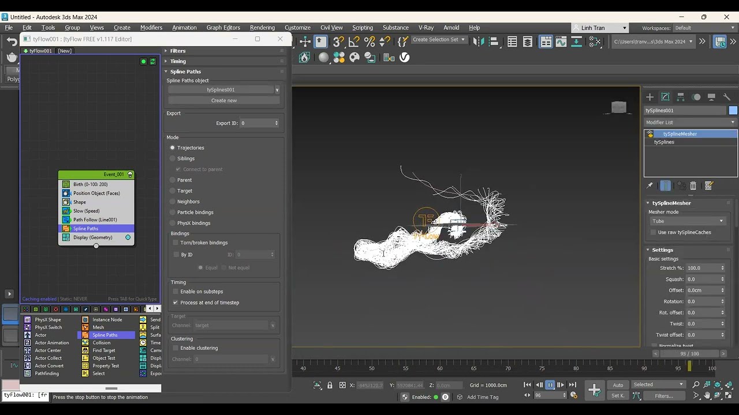The width and height of the screenshot is (739, 415).
Task: Open the Linh Tran account dropdown
Action: pos(600,28)
